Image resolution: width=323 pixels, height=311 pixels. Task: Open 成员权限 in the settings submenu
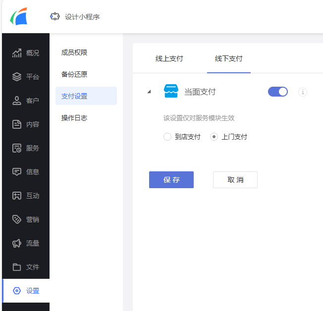pyautogui.click(x=74, y=52)
